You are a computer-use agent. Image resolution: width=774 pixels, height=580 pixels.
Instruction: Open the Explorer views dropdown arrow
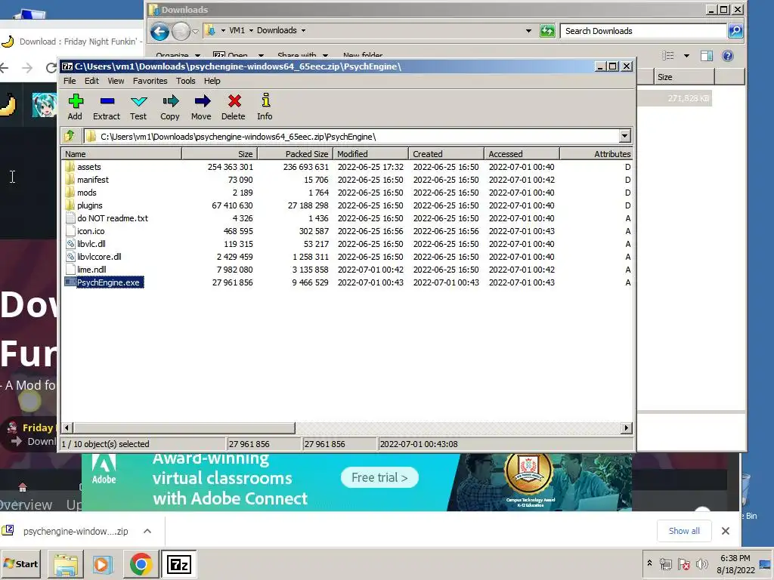tap(686, 56)
